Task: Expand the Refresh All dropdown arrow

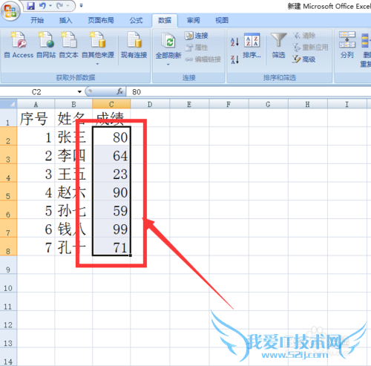Action: tap(168, 65)
